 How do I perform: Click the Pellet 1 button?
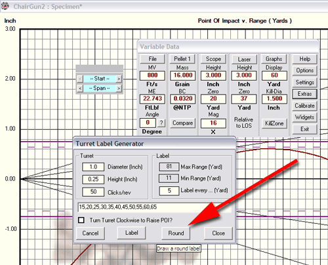click(182, 59)
